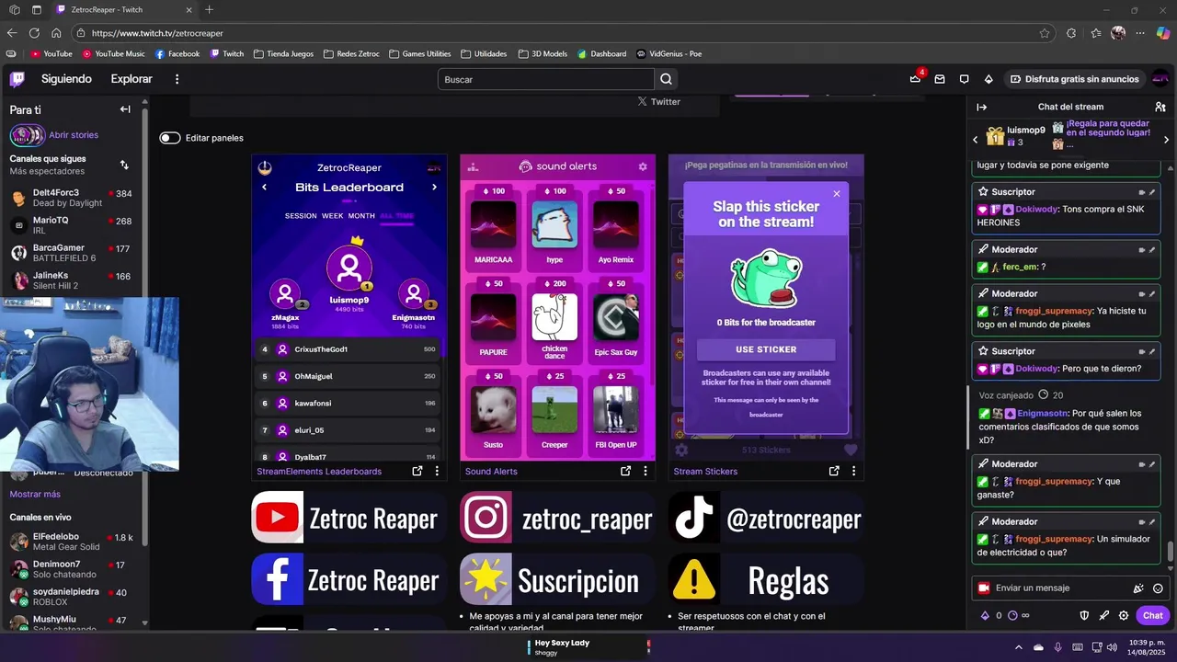Click the chat panel scrollbar thumb
Viewport: 1177px width, 662px height.
point(1171,553)
